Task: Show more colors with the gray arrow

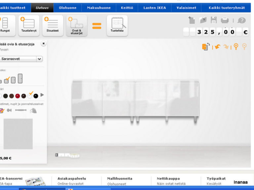Action: click(x=42, y=95)
